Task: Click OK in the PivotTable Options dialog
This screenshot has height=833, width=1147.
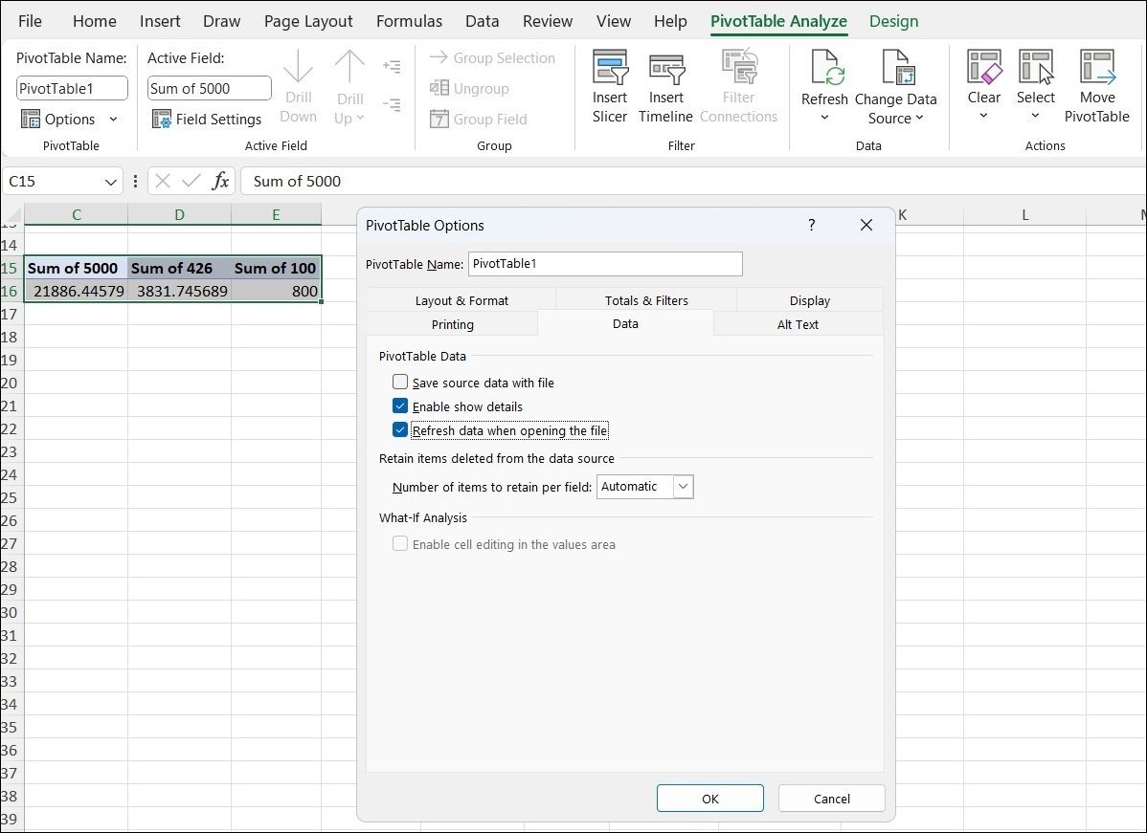Action: [709, 798]
